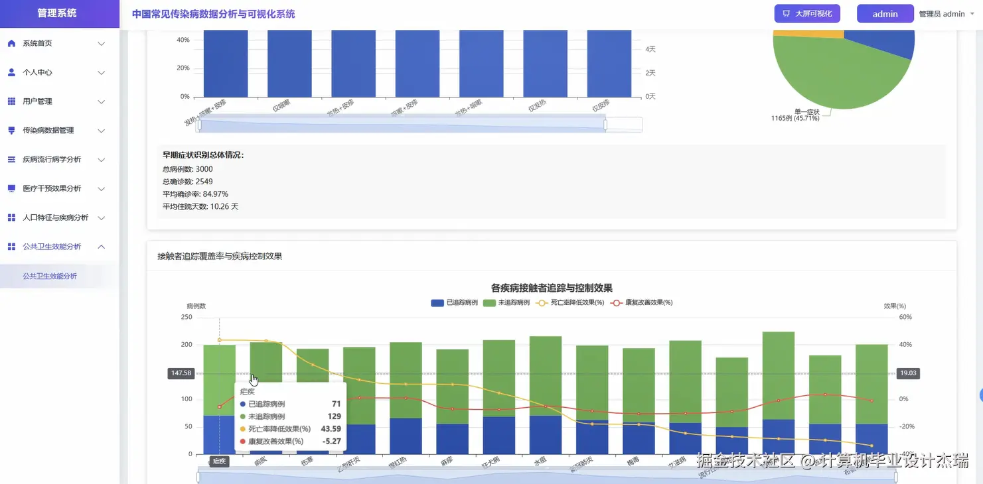983x484 pixels.
Task: Click the 狂犬病 stacked bar
Action: coord(499,397)
